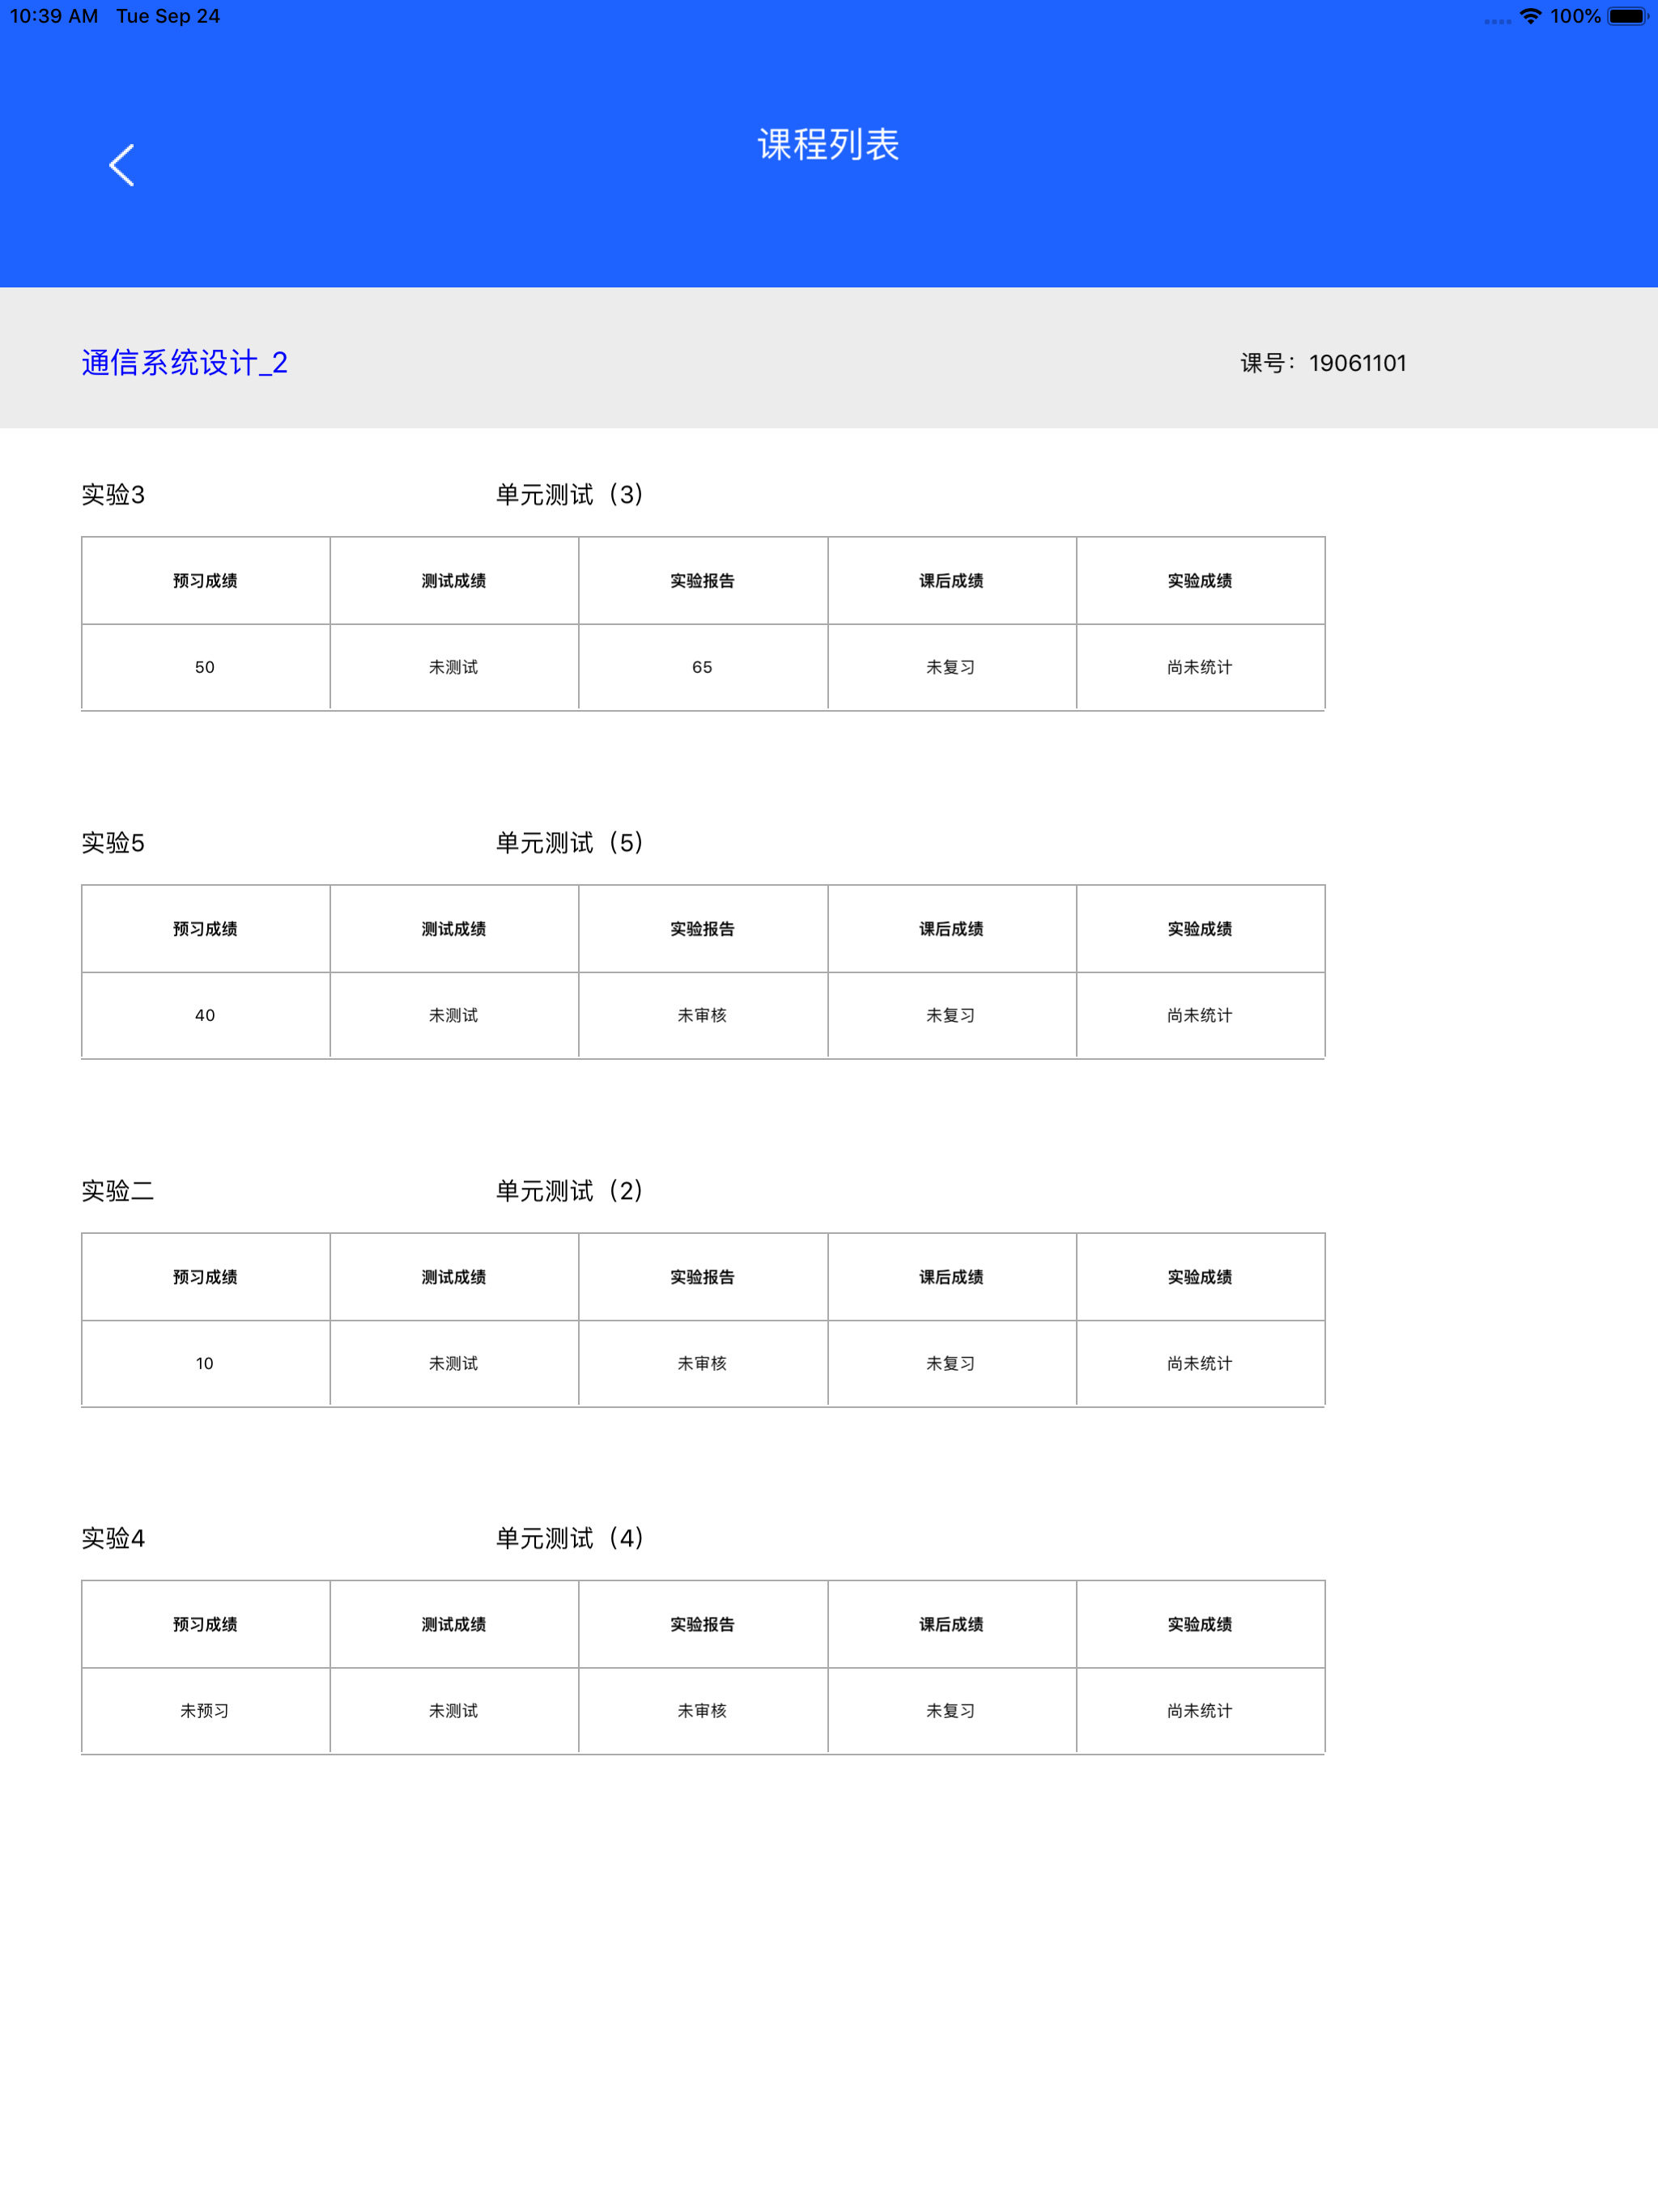The width and height of the screenshot is (1658, 2212).
Task: Tap the battery icon in status bar
Action: 1628,16
